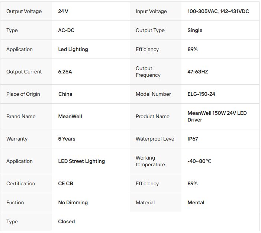Click the Output Voltage label cell
Image resolution: width=261 pixels, height=233 pixels.
point(24,11)
